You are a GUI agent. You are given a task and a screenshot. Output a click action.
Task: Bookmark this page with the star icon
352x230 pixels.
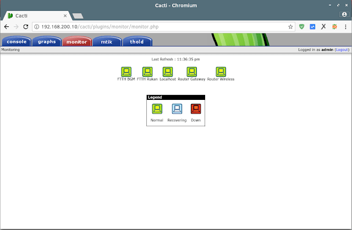pos(290,27)
